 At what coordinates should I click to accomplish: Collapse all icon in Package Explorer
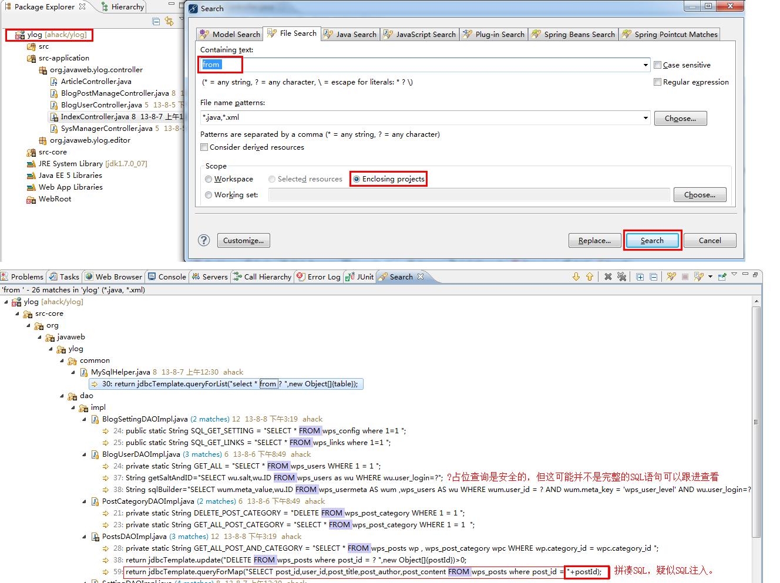coord(156,21)
